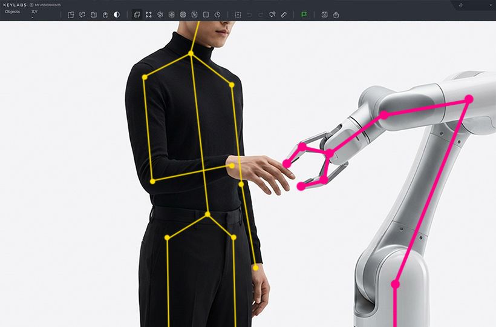The image size is (496, 327).
Task: Select the pink robot base joint keypoint
Action: point(395,284)
